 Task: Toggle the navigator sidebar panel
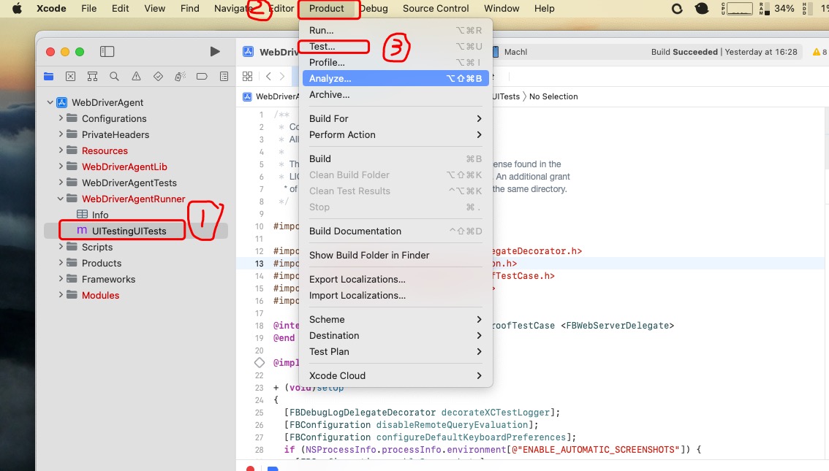coord(107,51)
